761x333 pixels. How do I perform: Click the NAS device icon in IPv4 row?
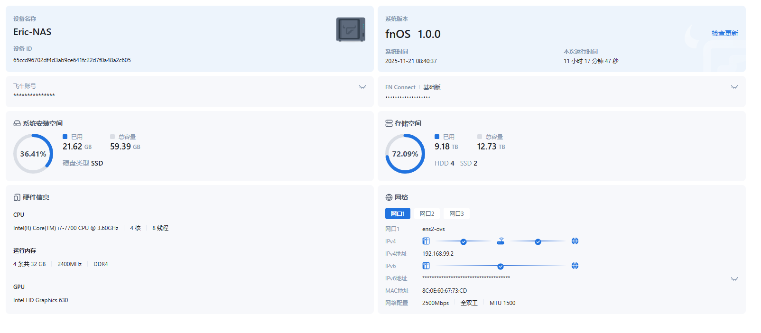coord(426,241)
